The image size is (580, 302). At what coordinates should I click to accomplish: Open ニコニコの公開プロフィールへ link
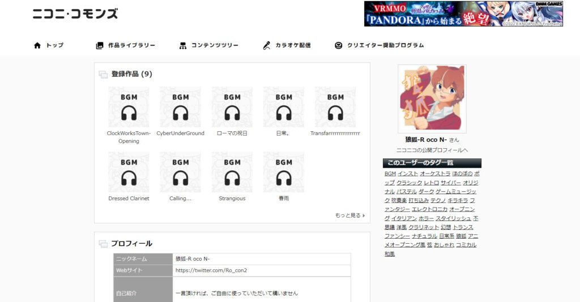click(432, 150)
